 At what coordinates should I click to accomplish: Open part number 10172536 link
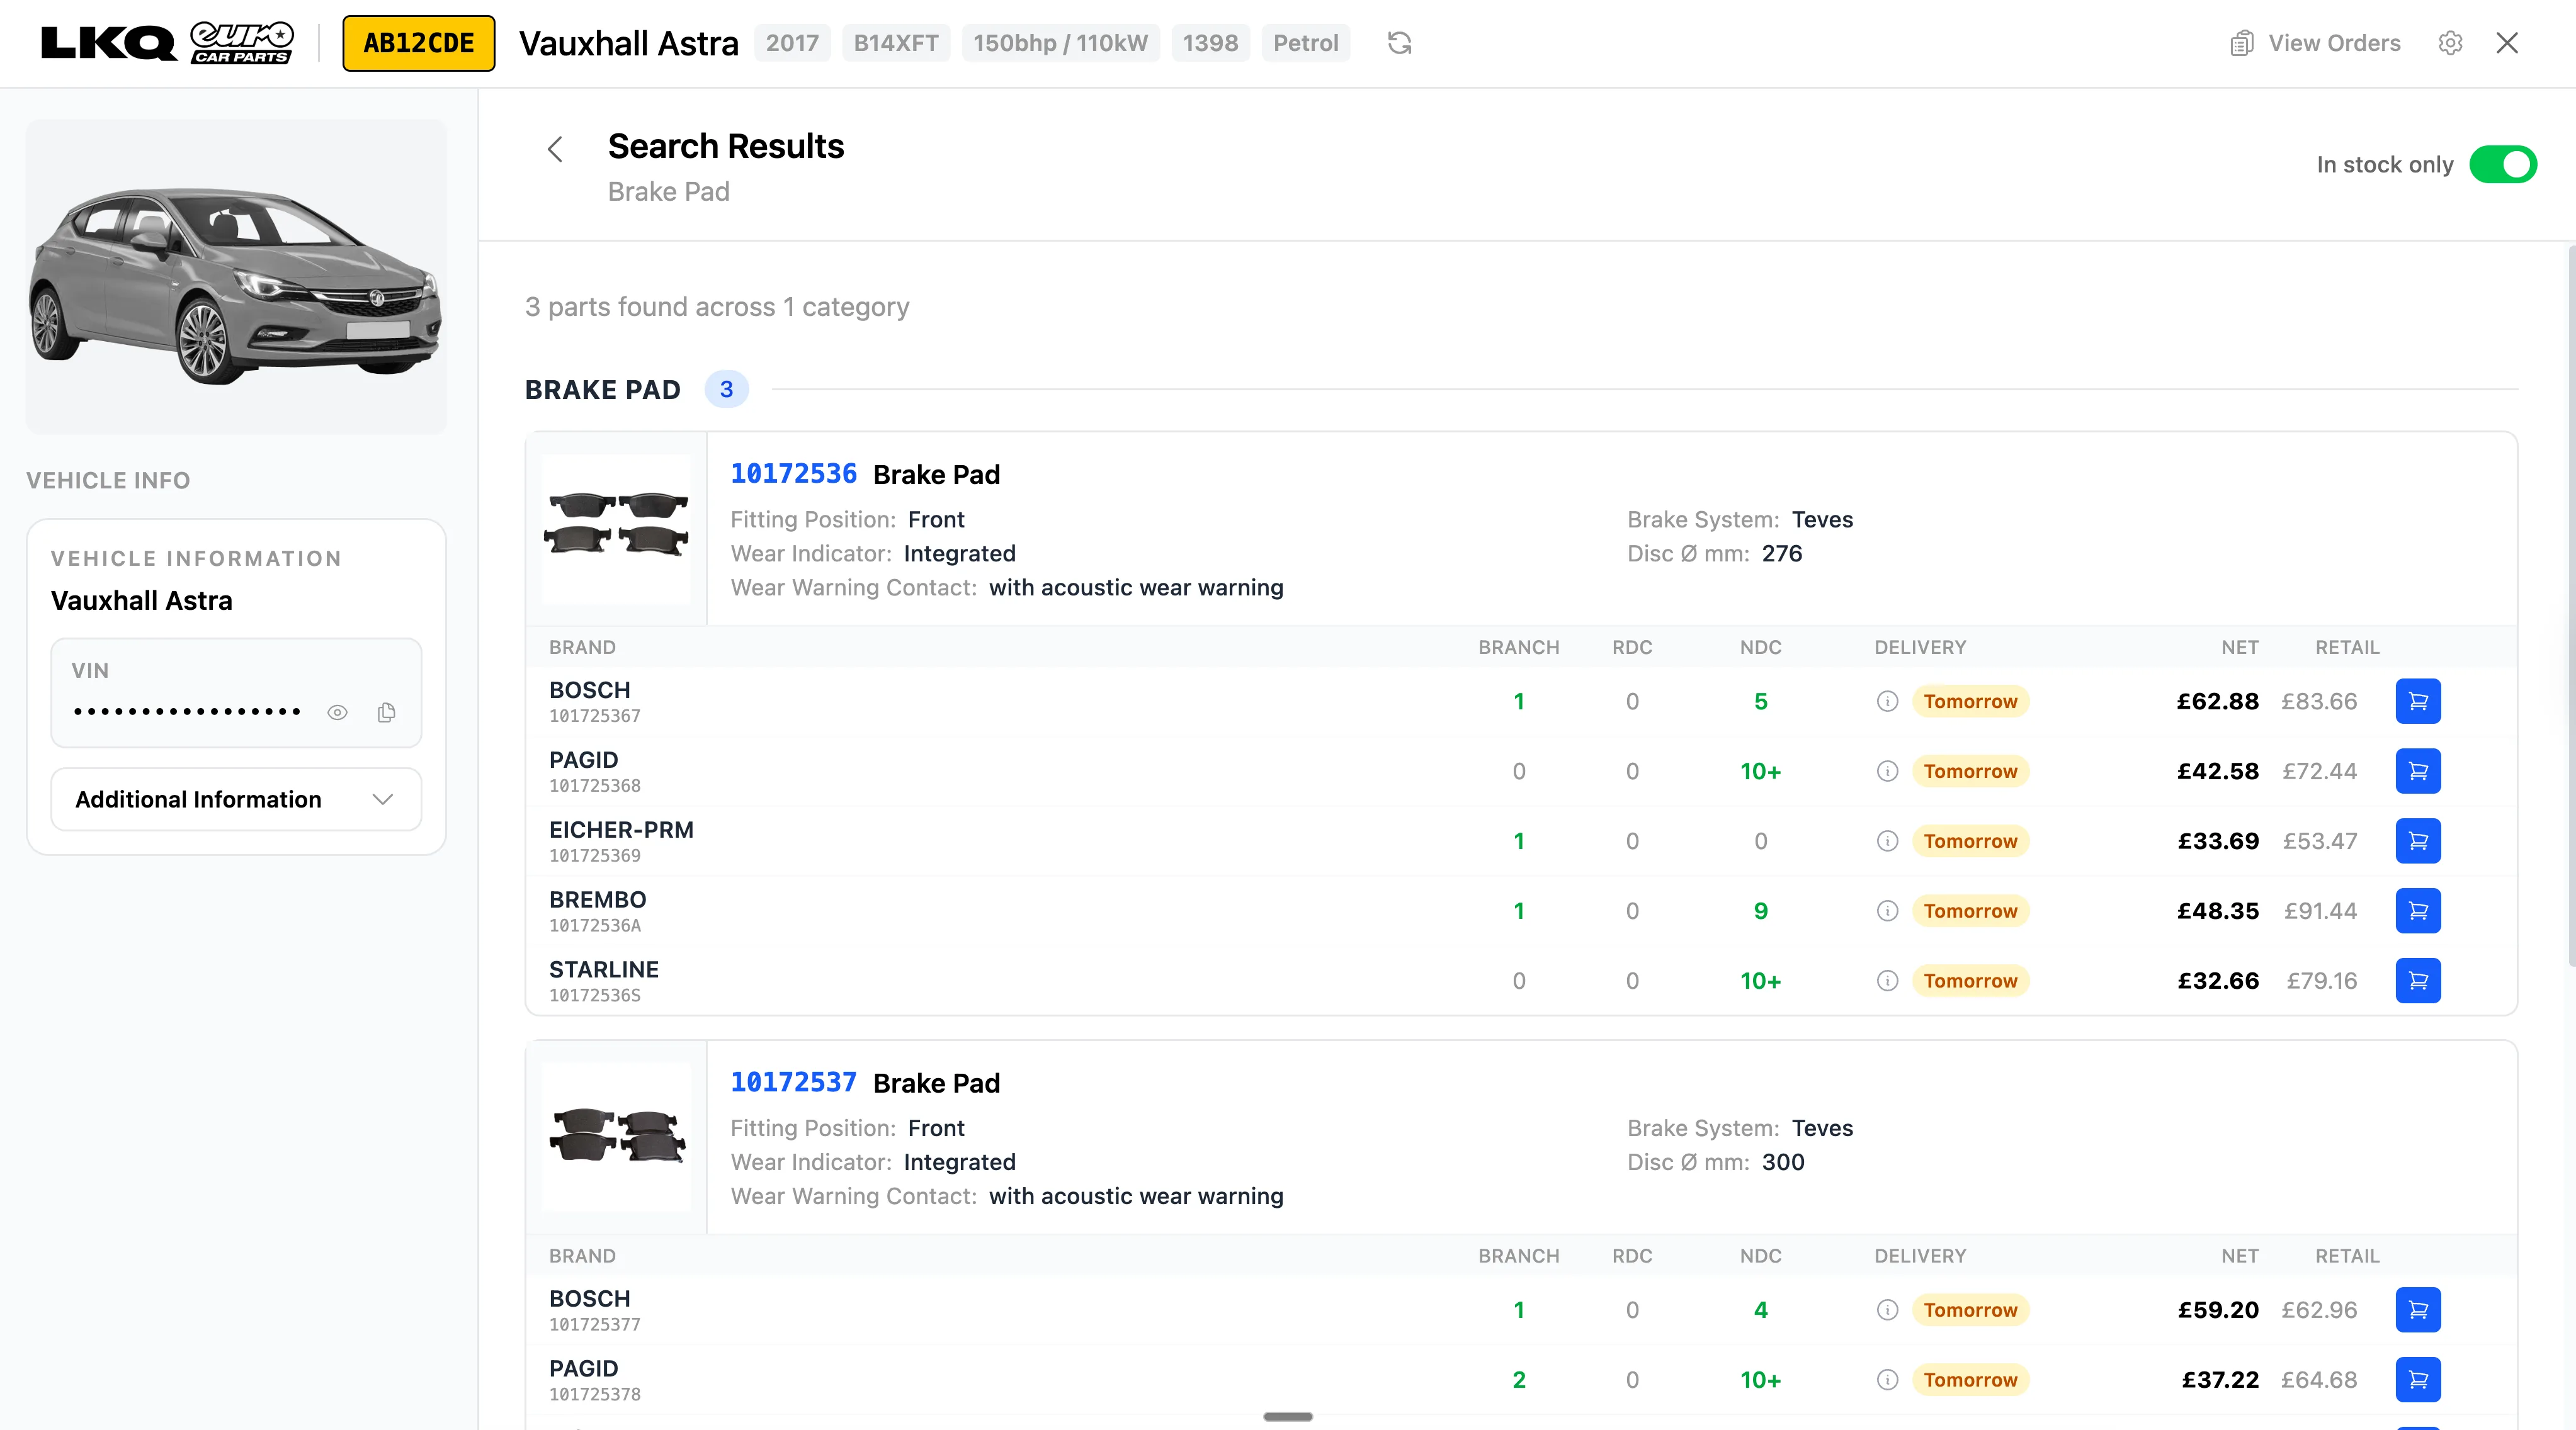(x=793, y=474)
